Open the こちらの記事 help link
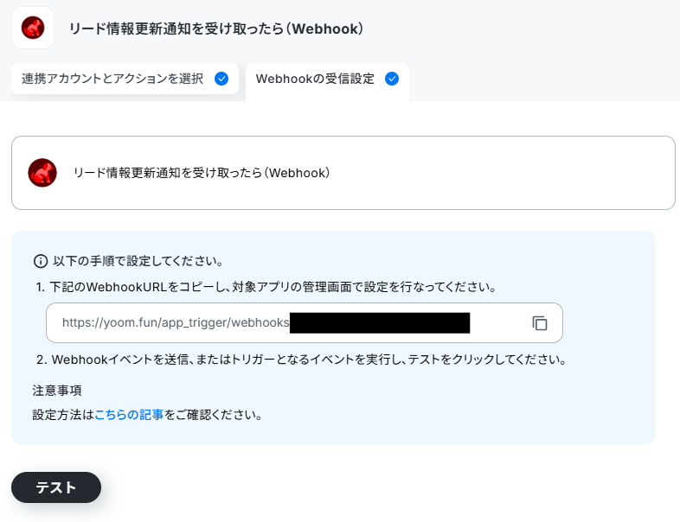 point(129,415)
